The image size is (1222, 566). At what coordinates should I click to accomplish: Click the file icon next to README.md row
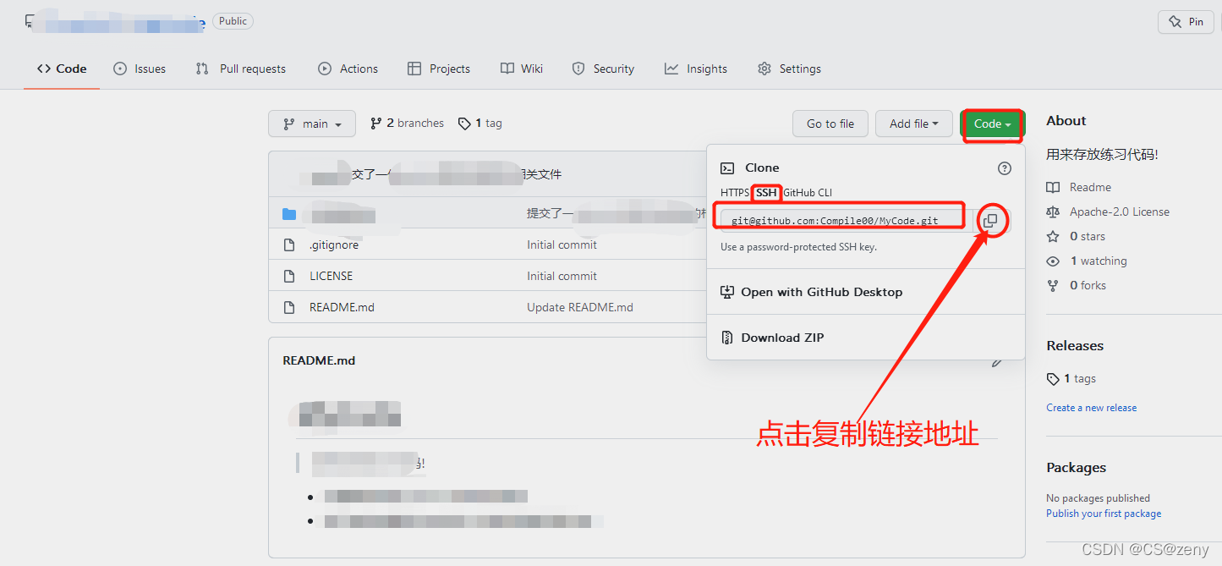click(289, 307)
